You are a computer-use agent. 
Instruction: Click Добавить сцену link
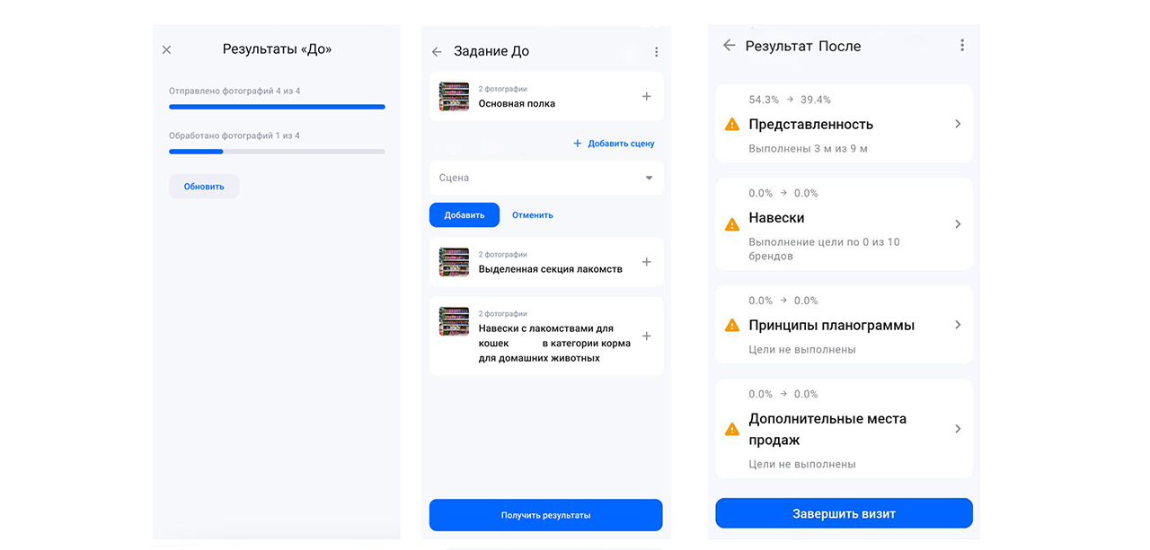pos(614,144)
